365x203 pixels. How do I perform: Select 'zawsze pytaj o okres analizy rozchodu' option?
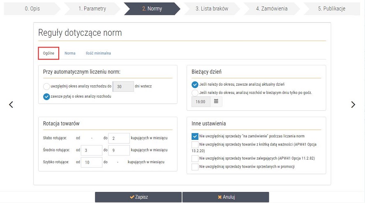tap(46, 97)
